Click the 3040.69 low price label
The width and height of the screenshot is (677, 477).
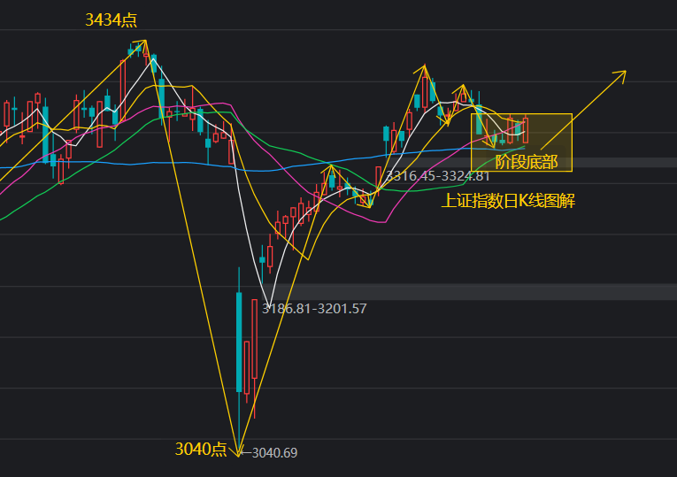coord(274,453)
